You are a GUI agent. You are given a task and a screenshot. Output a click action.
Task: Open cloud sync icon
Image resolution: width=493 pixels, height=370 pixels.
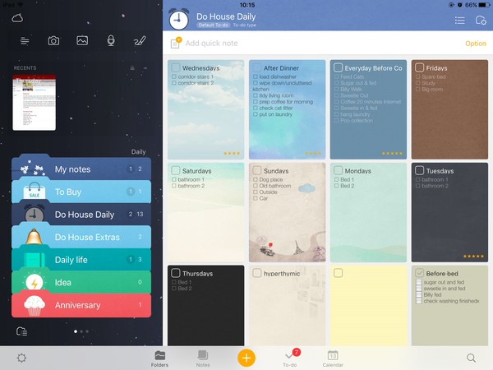pos(17,16)
